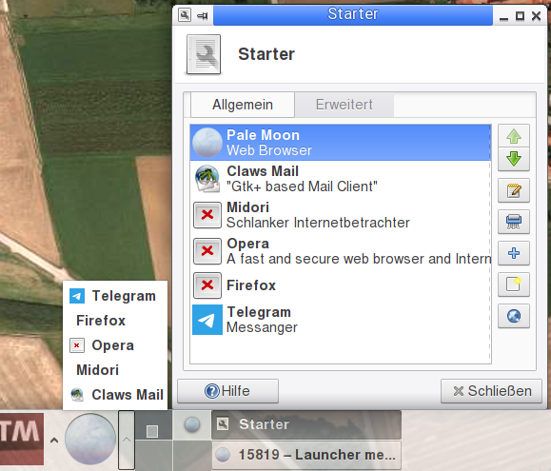Screen dimensions: 551x471
Task: Create a new empty item
Action: tap(513, 285)
